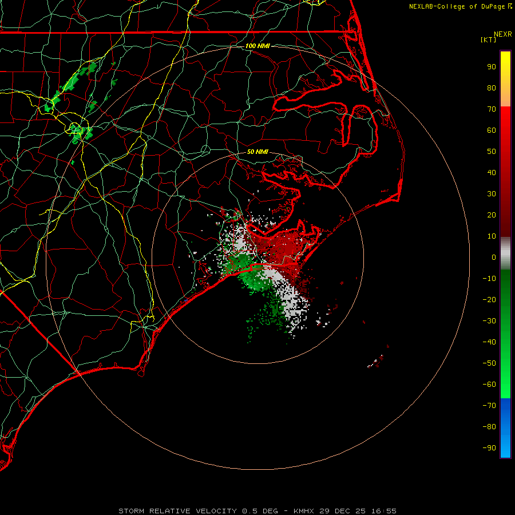Click the -10 knot scale value
This screenshot has width=515, height=515.
pos(489,279)
